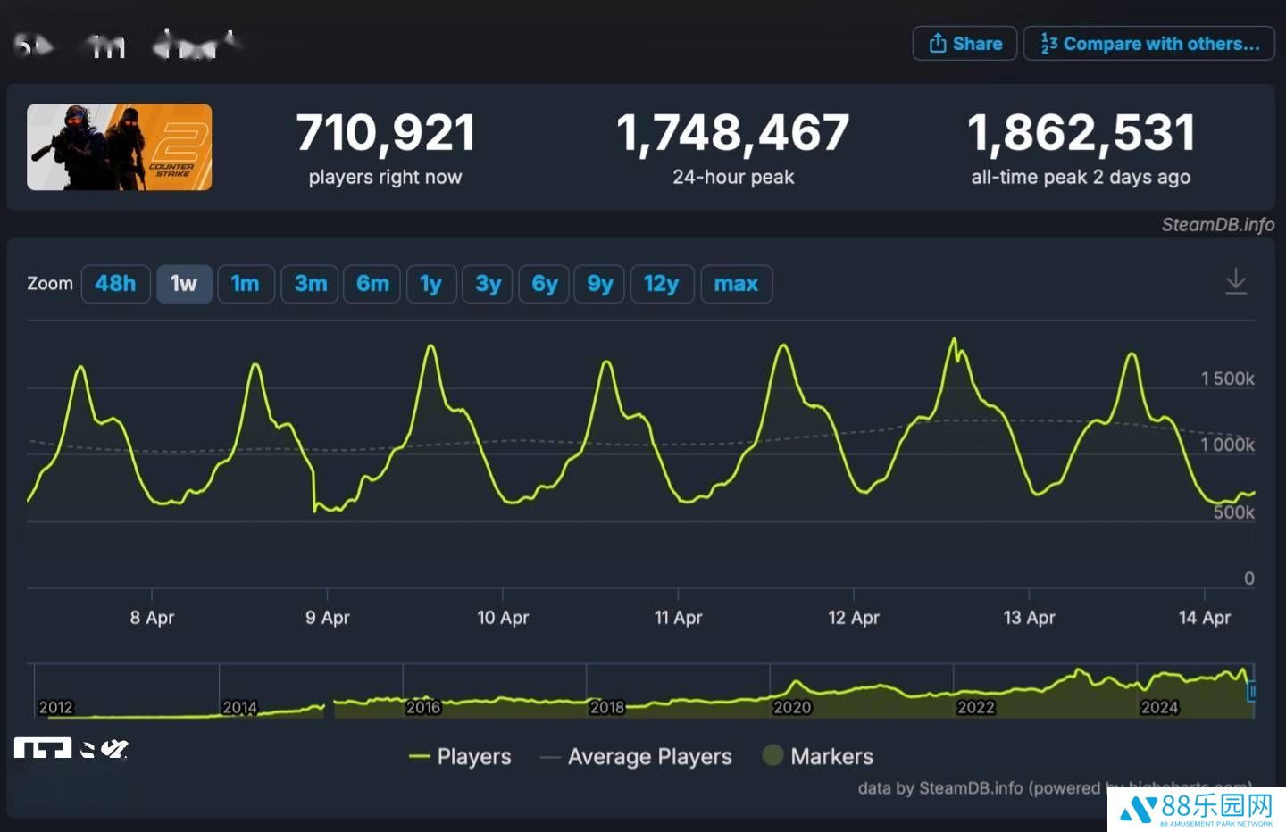The image size is (1286, 832).
Task: Switch to the max zoom tab
Action: pos(736,283)
